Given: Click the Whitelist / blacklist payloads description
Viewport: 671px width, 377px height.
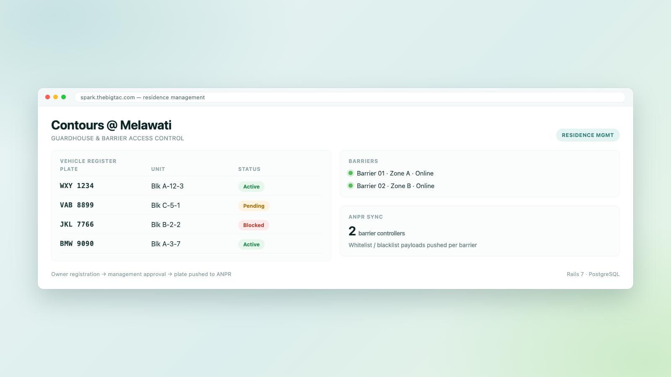Looking at the screenshot, I should coord(413,245).
